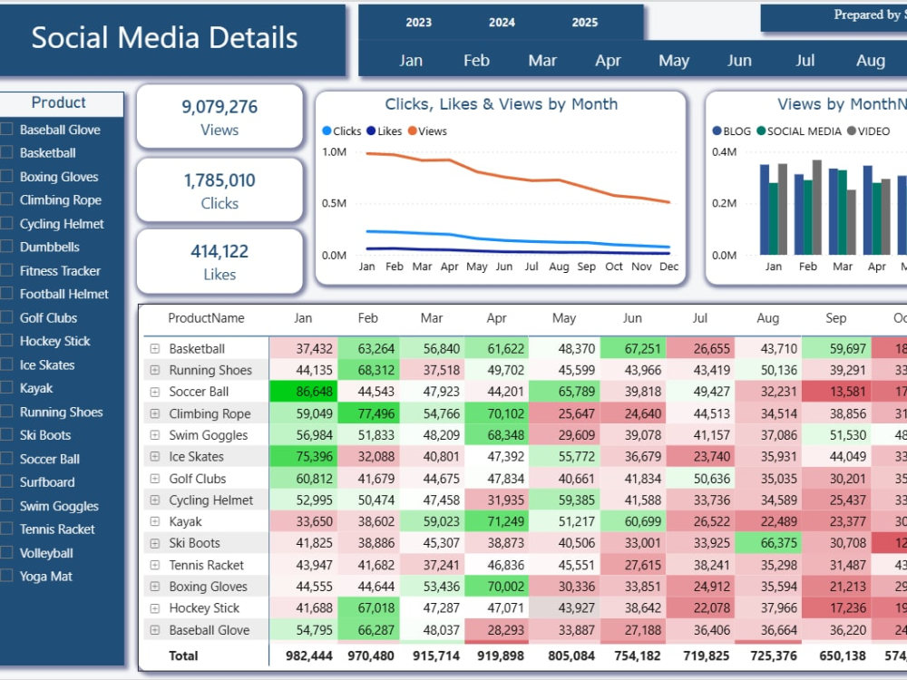Check the Basketball slicer checkbox

(6, 152)
